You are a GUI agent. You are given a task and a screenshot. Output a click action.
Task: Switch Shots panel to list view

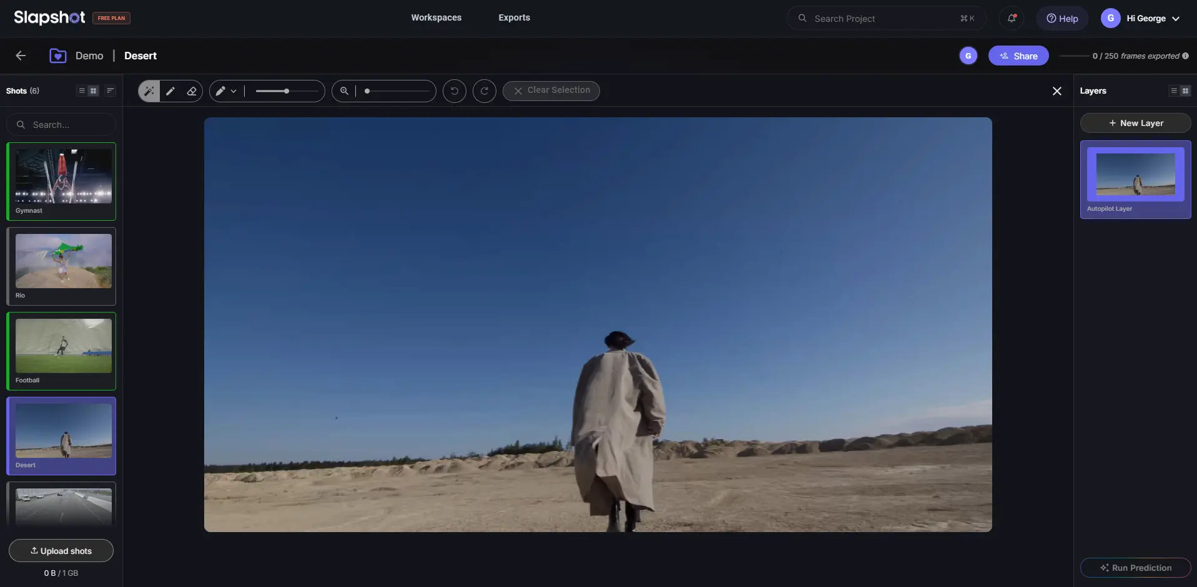tap(82, 91)
